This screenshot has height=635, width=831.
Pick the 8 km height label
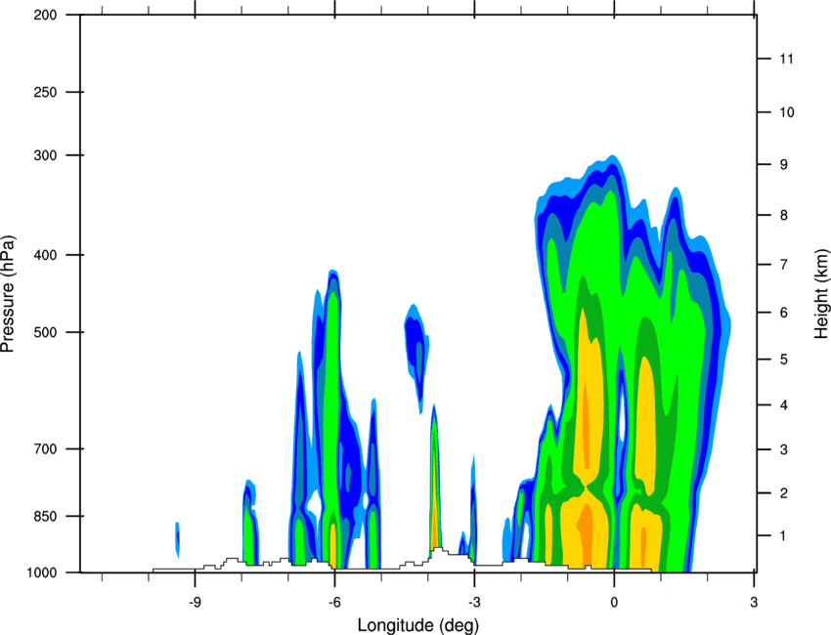pos(783,215)
